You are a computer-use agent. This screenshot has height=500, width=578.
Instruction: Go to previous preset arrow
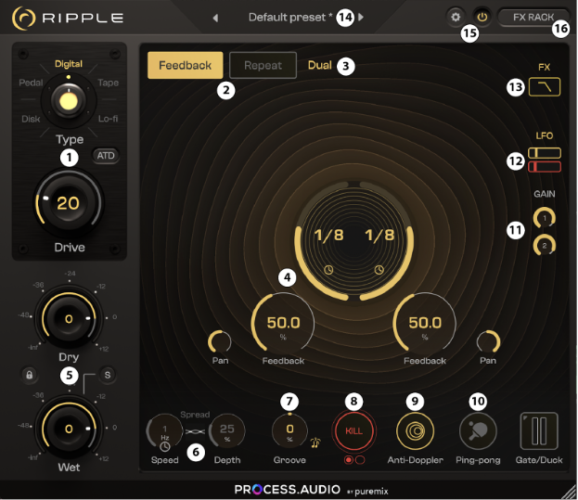click(x=215, y=18)
